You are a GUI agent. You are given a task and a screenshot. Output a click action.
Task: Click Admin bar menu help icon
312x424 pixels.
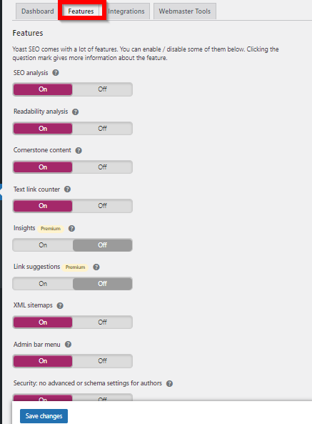coord(69,345)
